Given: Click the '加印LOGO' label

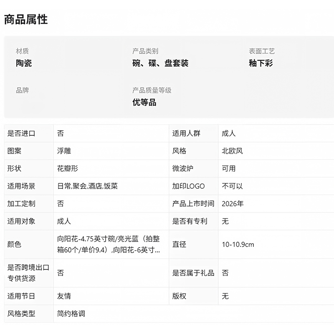Looking at the screenshot, I should [189, 186].
